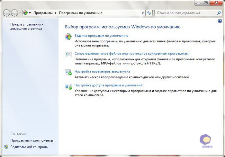Expand the arrow after the Программы breadcrumb
Image resolution: width=225 pixels, height=157 pixels.
[x=56, y=13]
